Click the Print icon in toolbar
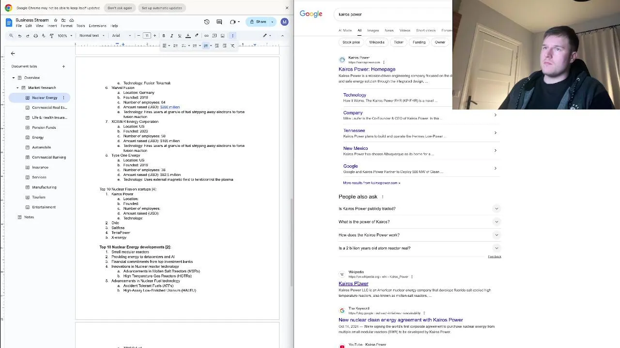 pos(35,36)
